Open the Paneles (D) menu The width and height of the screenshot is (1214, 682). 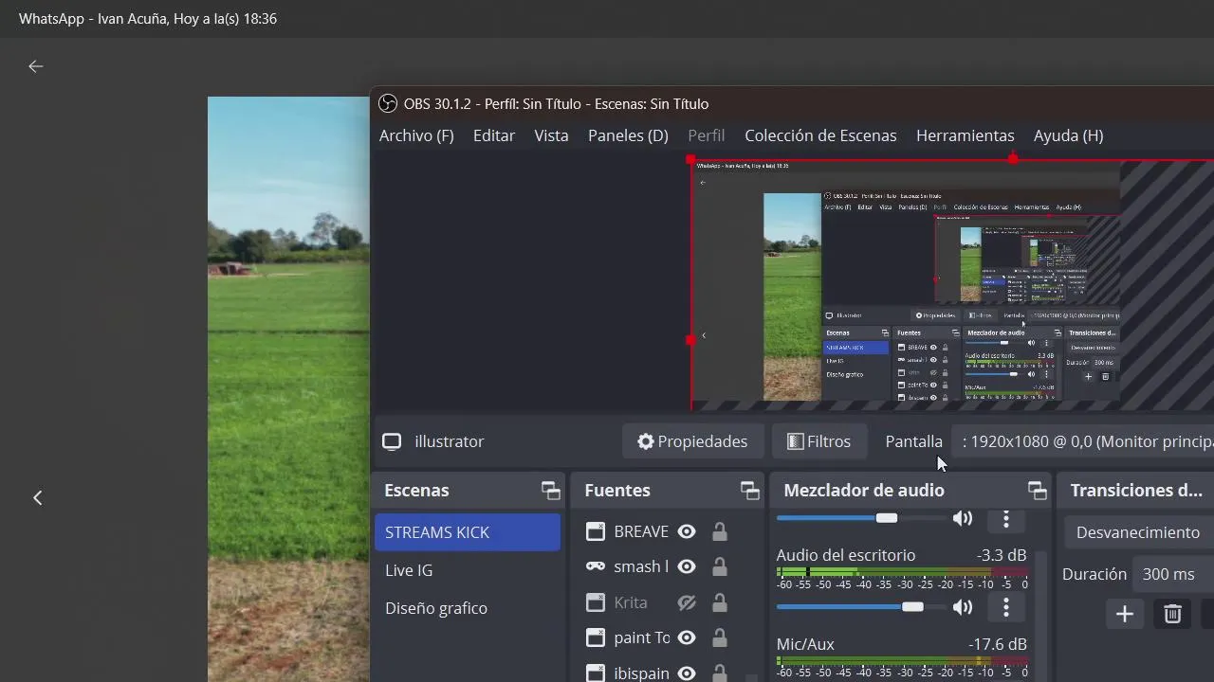[628, 135]
